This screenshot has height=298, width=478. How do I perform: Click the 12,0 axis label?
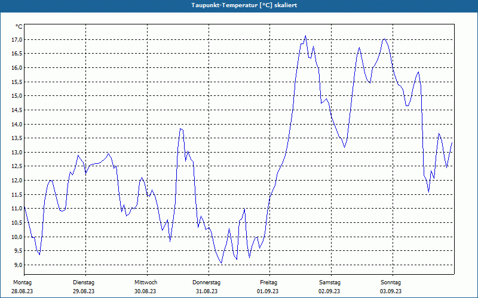click(x=18, y=181)
